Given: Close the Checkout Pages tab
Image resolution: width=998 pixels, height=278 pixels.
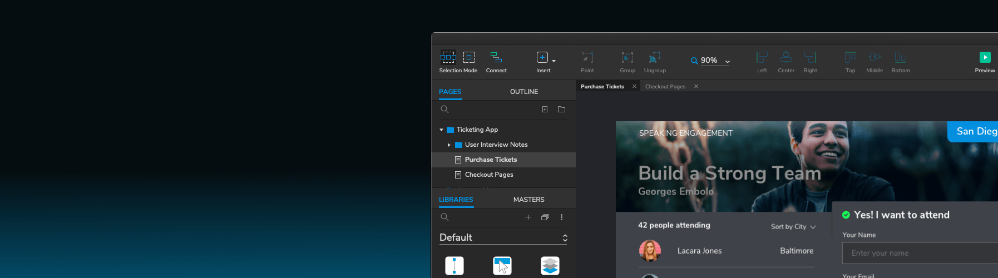Looking at the screenshot, I should click(x=696, y=86).
